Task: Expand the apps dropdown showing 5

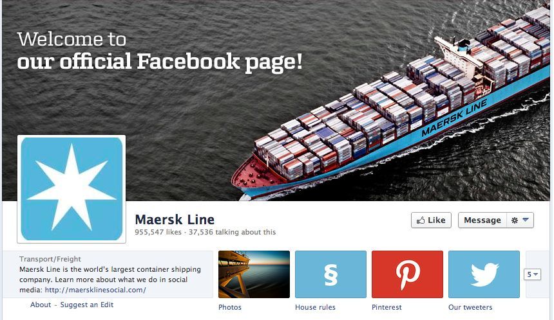Action: (x=532, y=274)
